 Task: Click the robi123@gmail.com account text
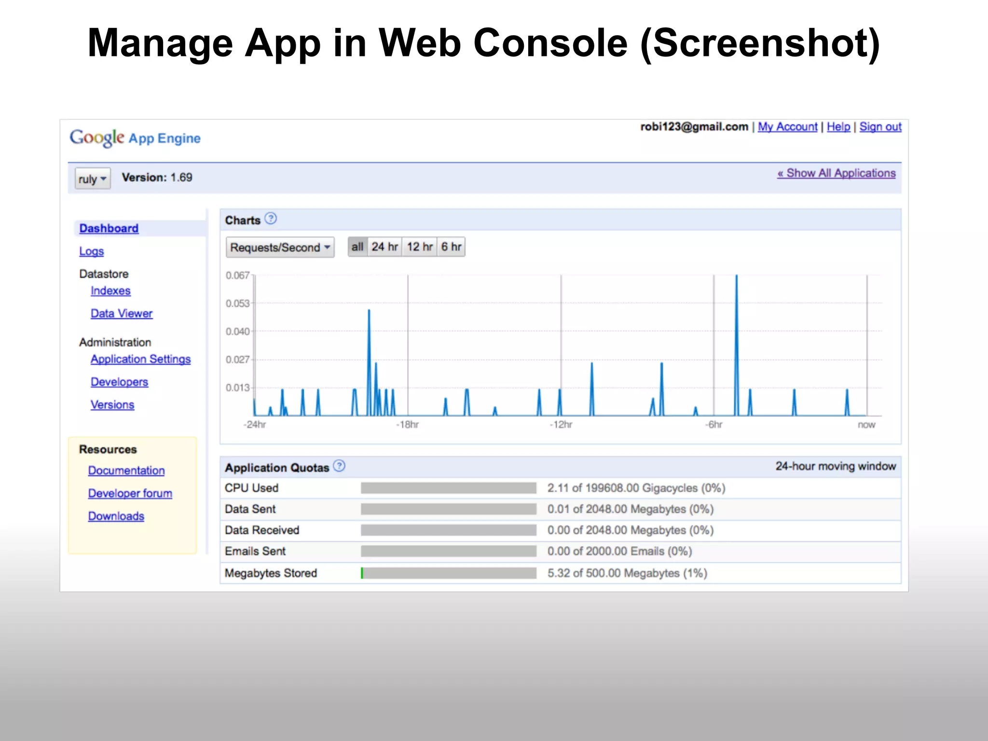pyautogui.click(x=694, y=127)
